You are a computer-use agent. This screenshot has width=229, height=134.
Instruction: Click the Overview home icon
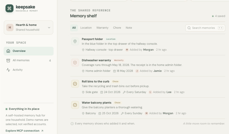tap(8, 51)
